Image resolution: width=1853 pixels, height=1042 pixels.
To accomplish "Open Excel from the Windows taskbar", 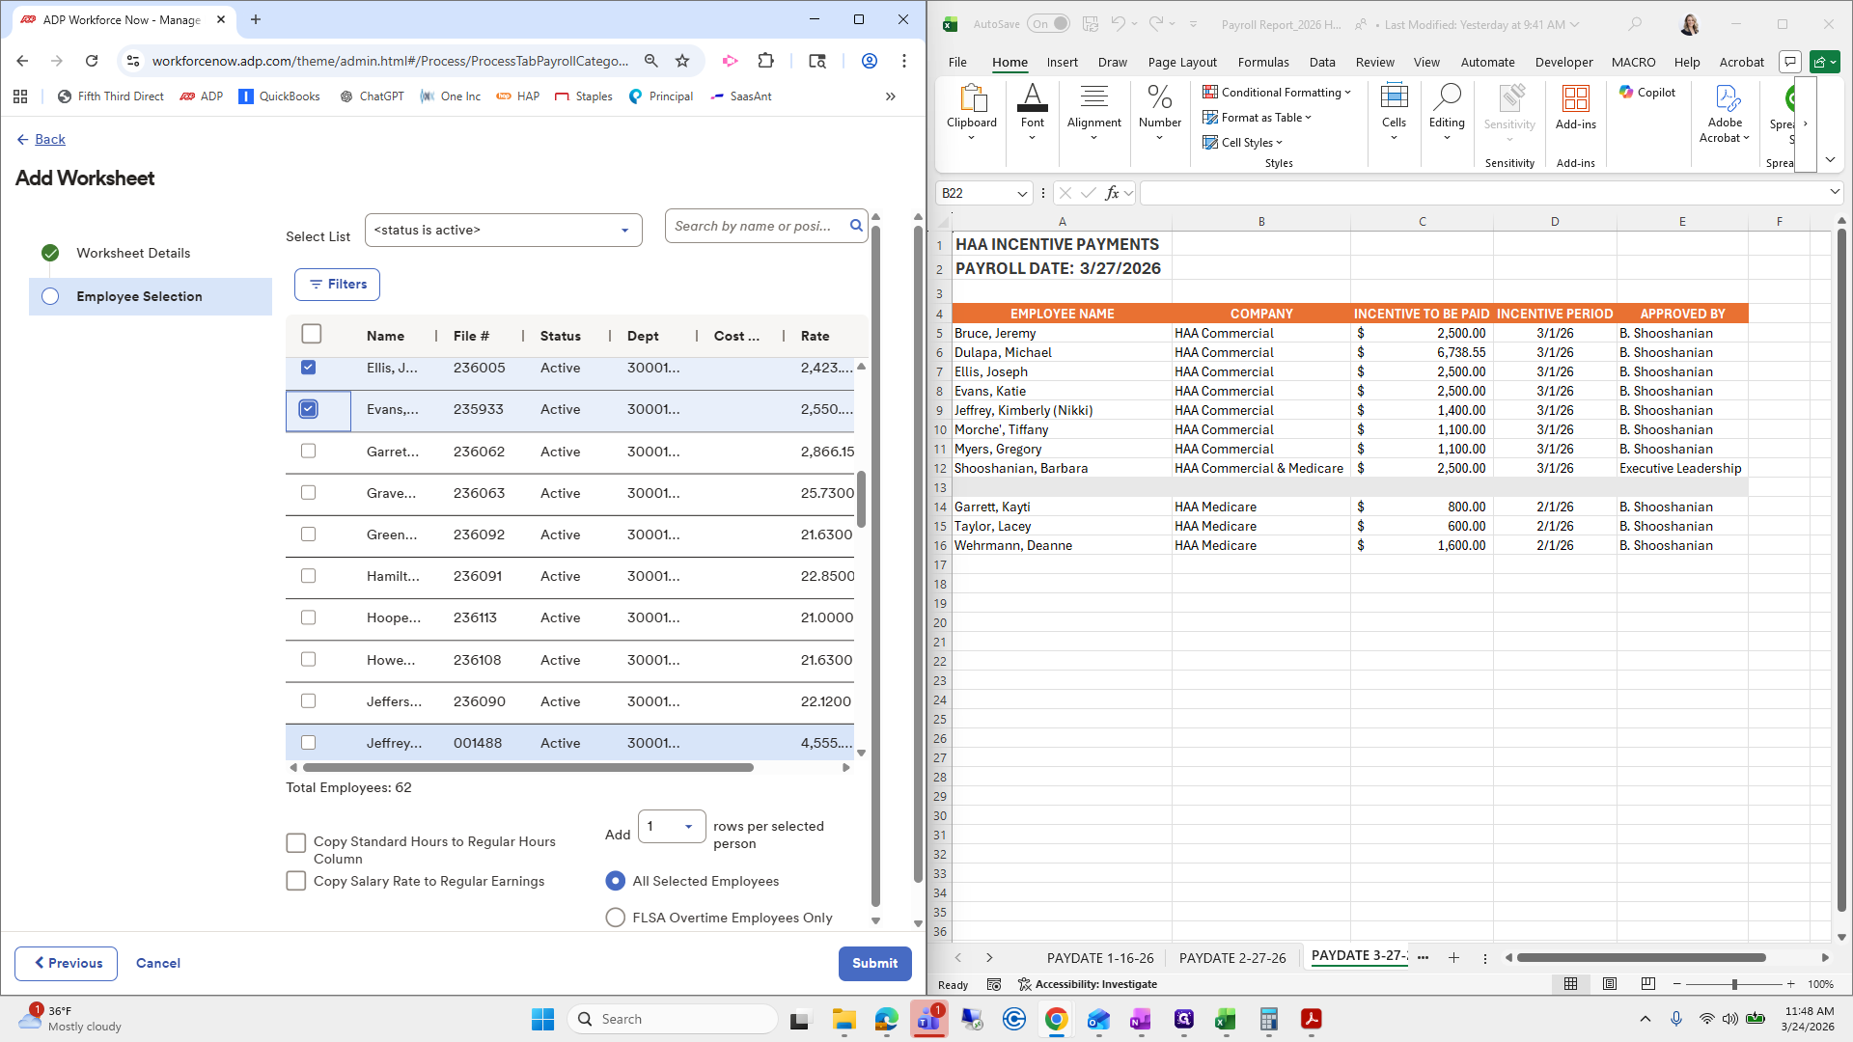I will click(x=1225, y=1020).
